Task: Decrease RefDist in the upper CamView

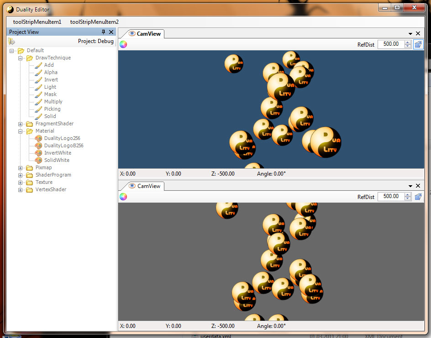Action: [408, 46]
